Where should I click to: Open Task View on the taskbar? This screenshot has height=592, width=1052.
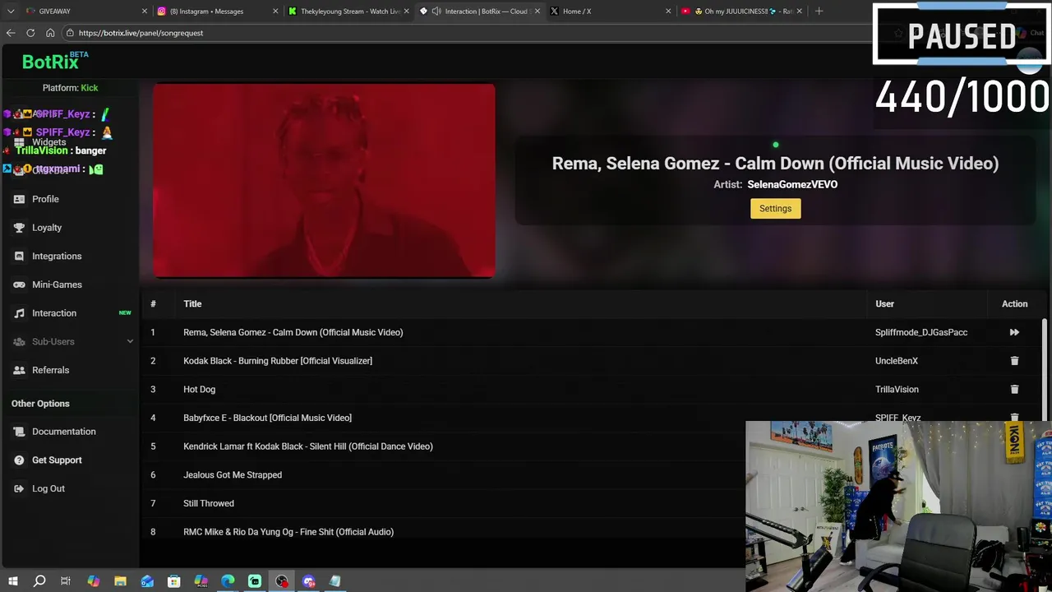[x=66, y=581]
